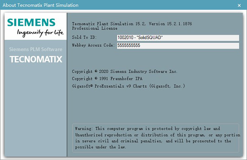
Task: Click the Siemens PLM Software text
Action: coord(35,49)
